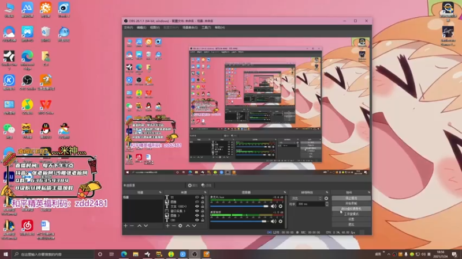Toggle visibility of 文本 (GDI+) source
Screen dimensions: 462x259
tap(197, 207)
